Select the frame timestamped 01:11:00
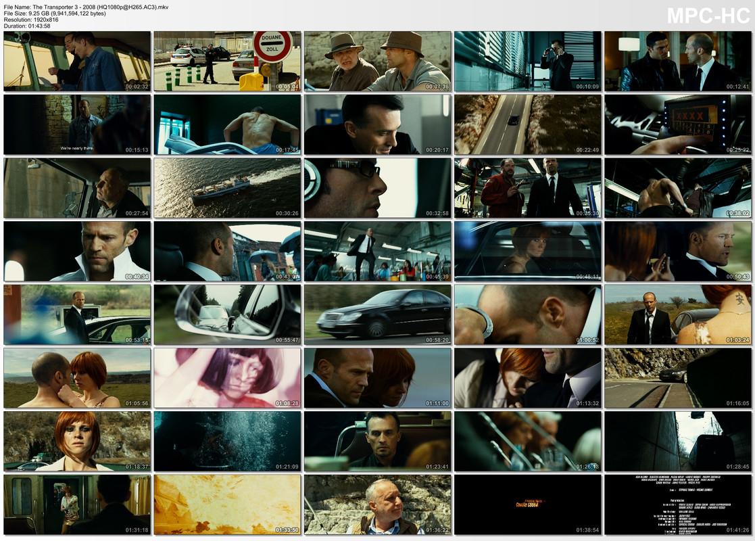The image size is (755, 541). click(377, 378)
